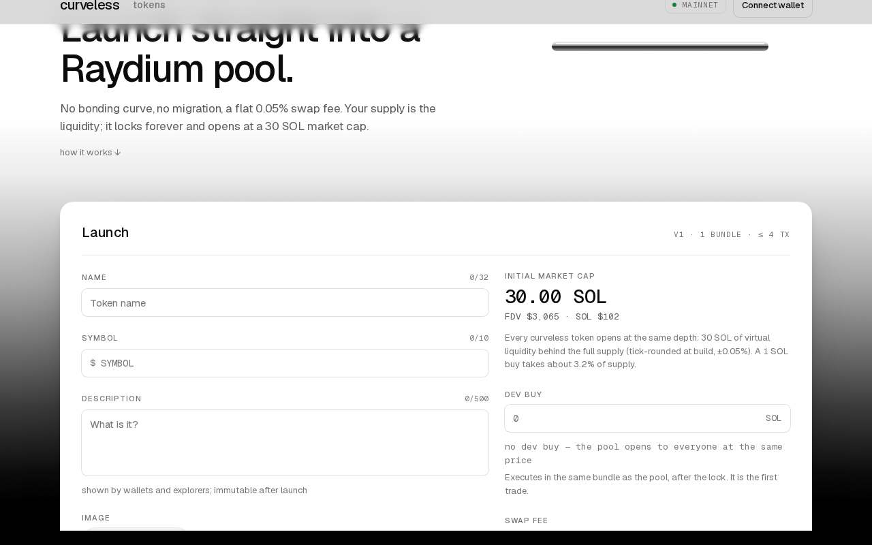This screenshot has width=872, height=545.
Task: Click the symbol 0/10 character counter
Action: 479,338
